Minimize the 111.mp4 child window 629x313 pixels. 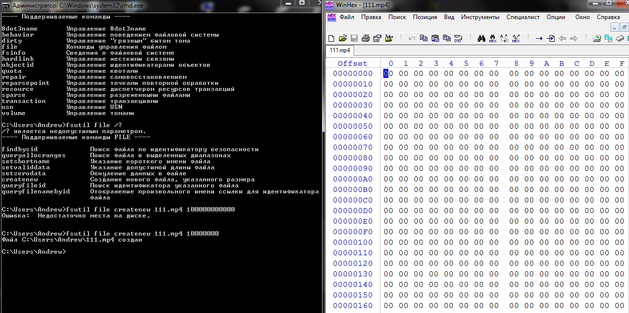point(615,27)
